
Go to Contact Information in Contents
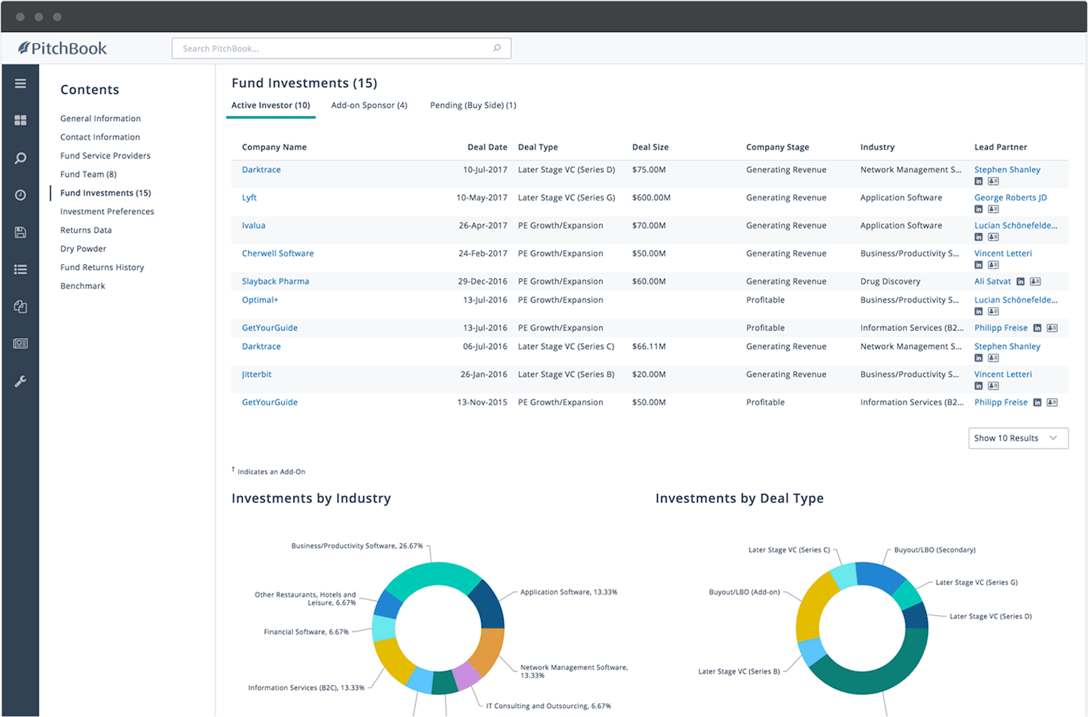coord(100,137)
